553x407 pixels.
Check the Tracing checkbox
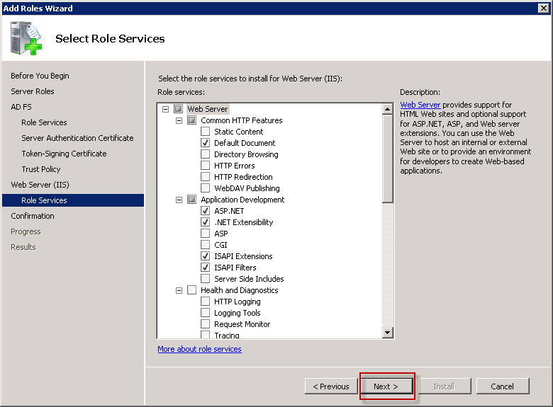[x=206, y=335]
